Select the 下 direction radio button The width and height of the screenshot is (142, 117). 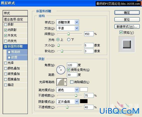(x=69, y=40)
